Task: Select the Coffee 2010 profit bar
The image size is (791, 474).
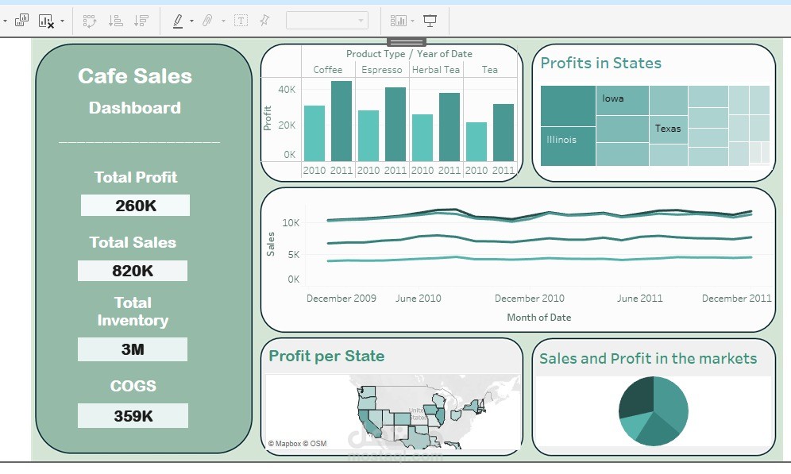Action: point(314,133)
